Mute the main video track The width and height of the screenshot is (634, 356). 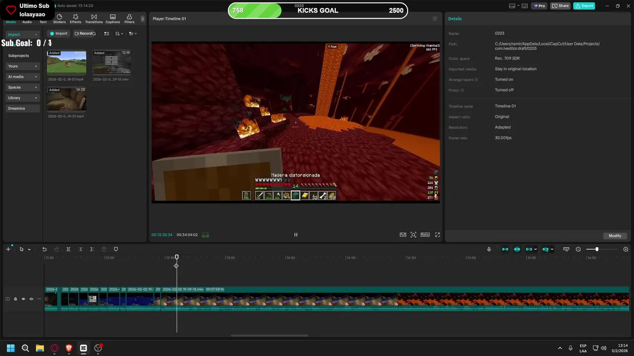(31, 299)
